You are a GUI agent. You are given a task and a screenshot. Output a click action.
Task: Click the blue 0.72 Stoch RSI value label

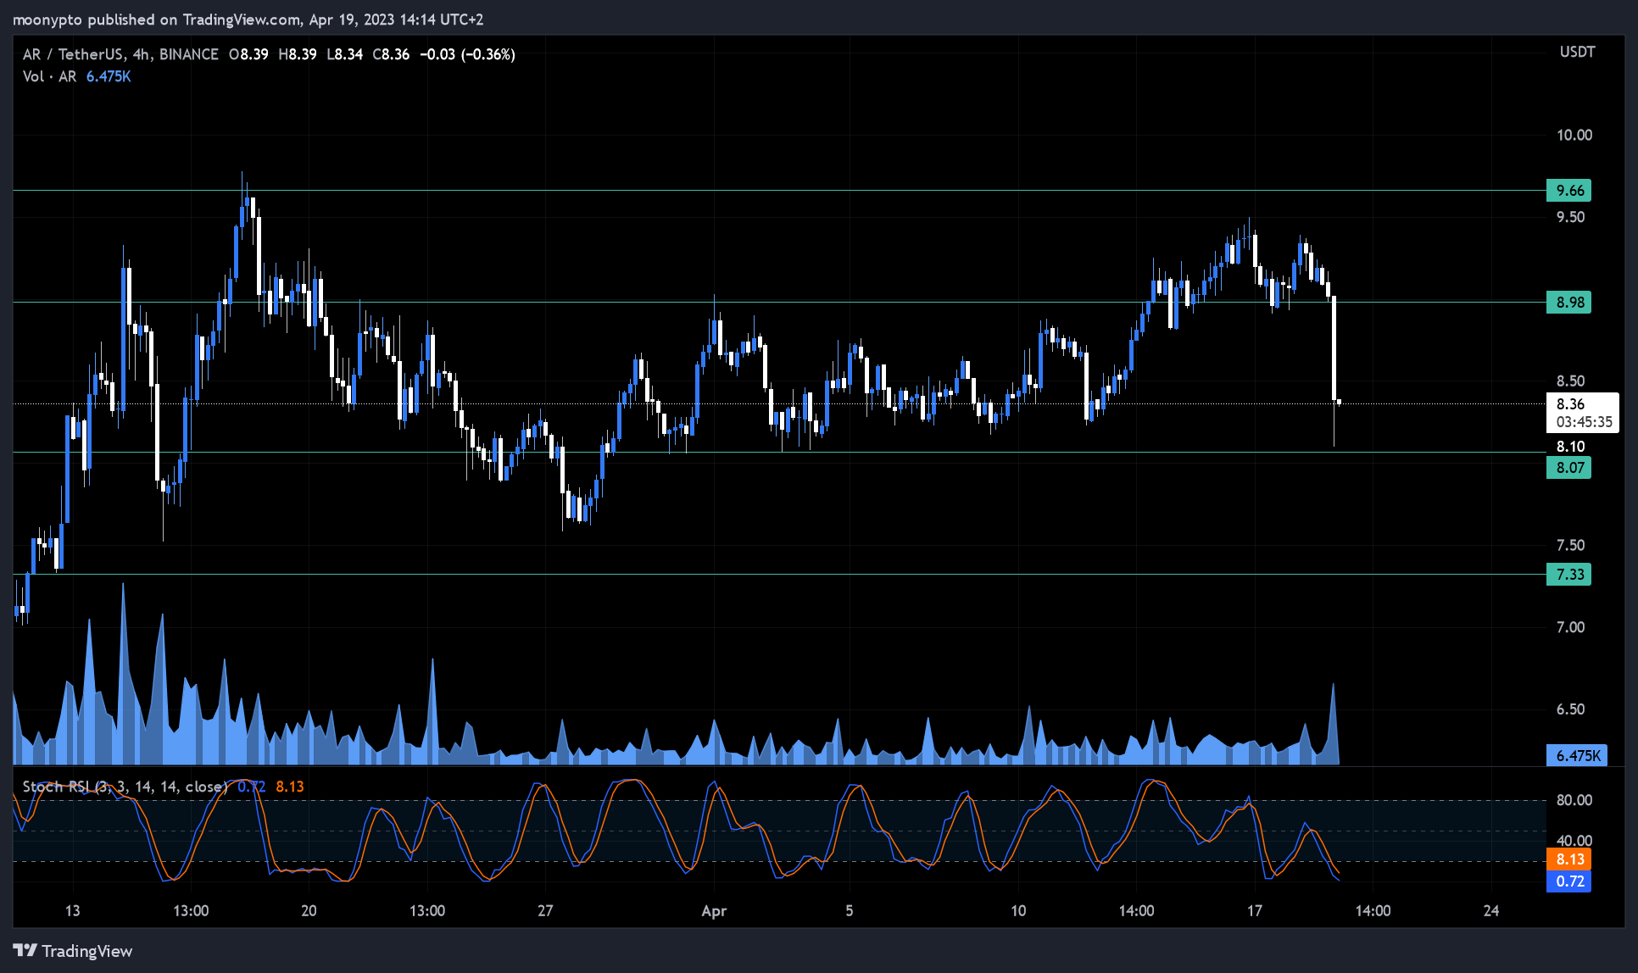click(1569, 881)
